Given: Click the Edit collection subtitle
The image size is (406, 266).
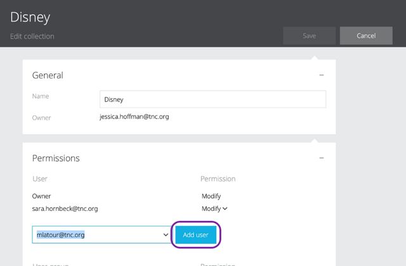Looking at the screenshot, I should pos(32,36).
